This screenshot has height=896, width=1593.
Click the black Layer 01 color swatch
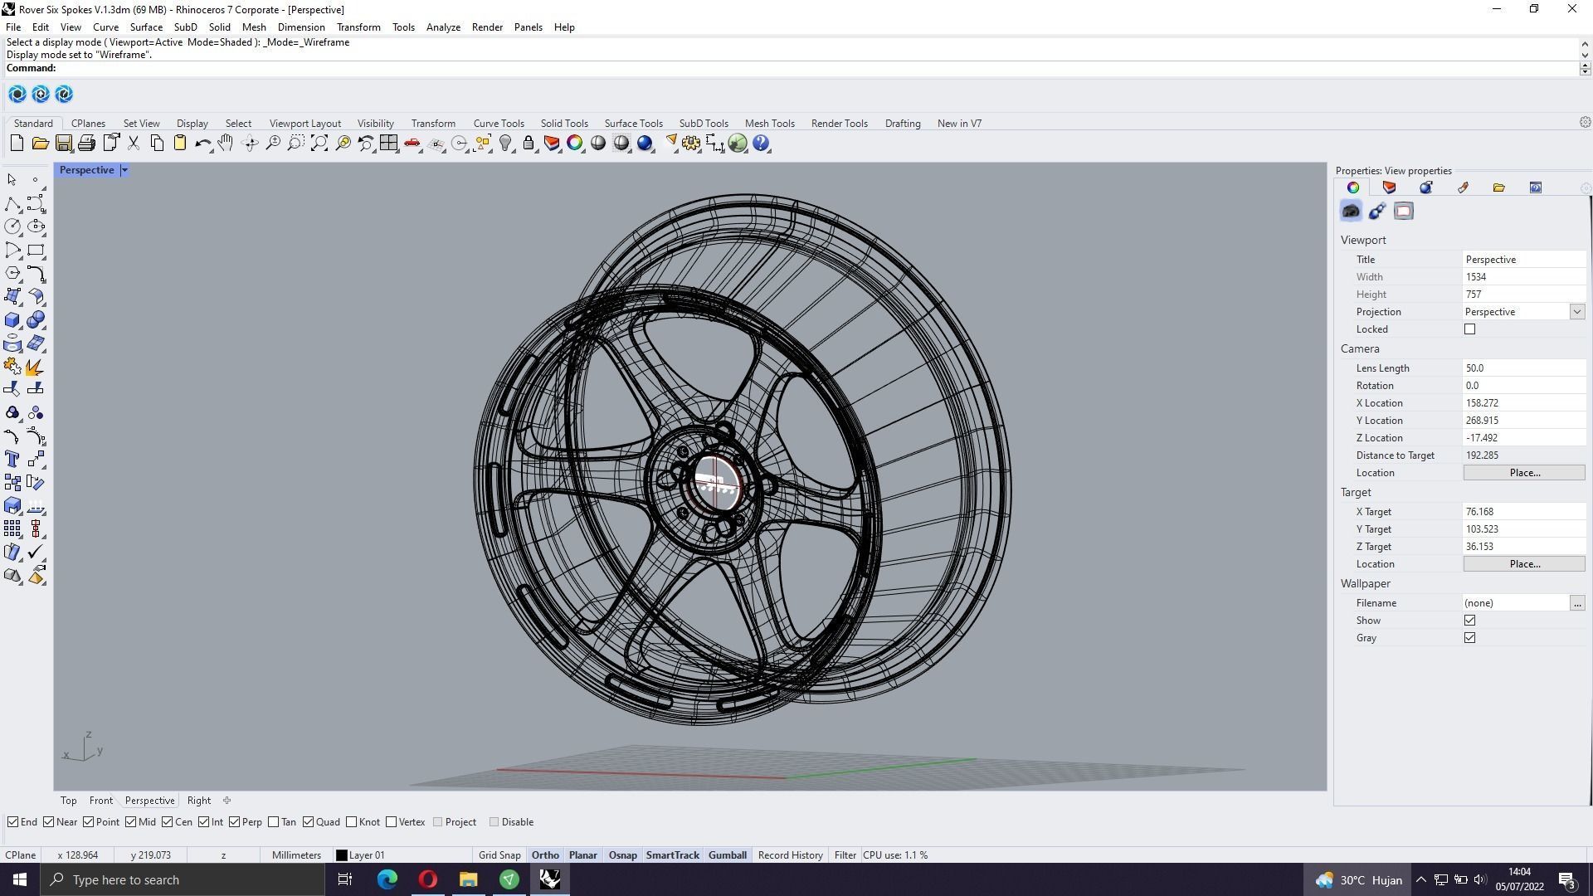click(341, 855)
